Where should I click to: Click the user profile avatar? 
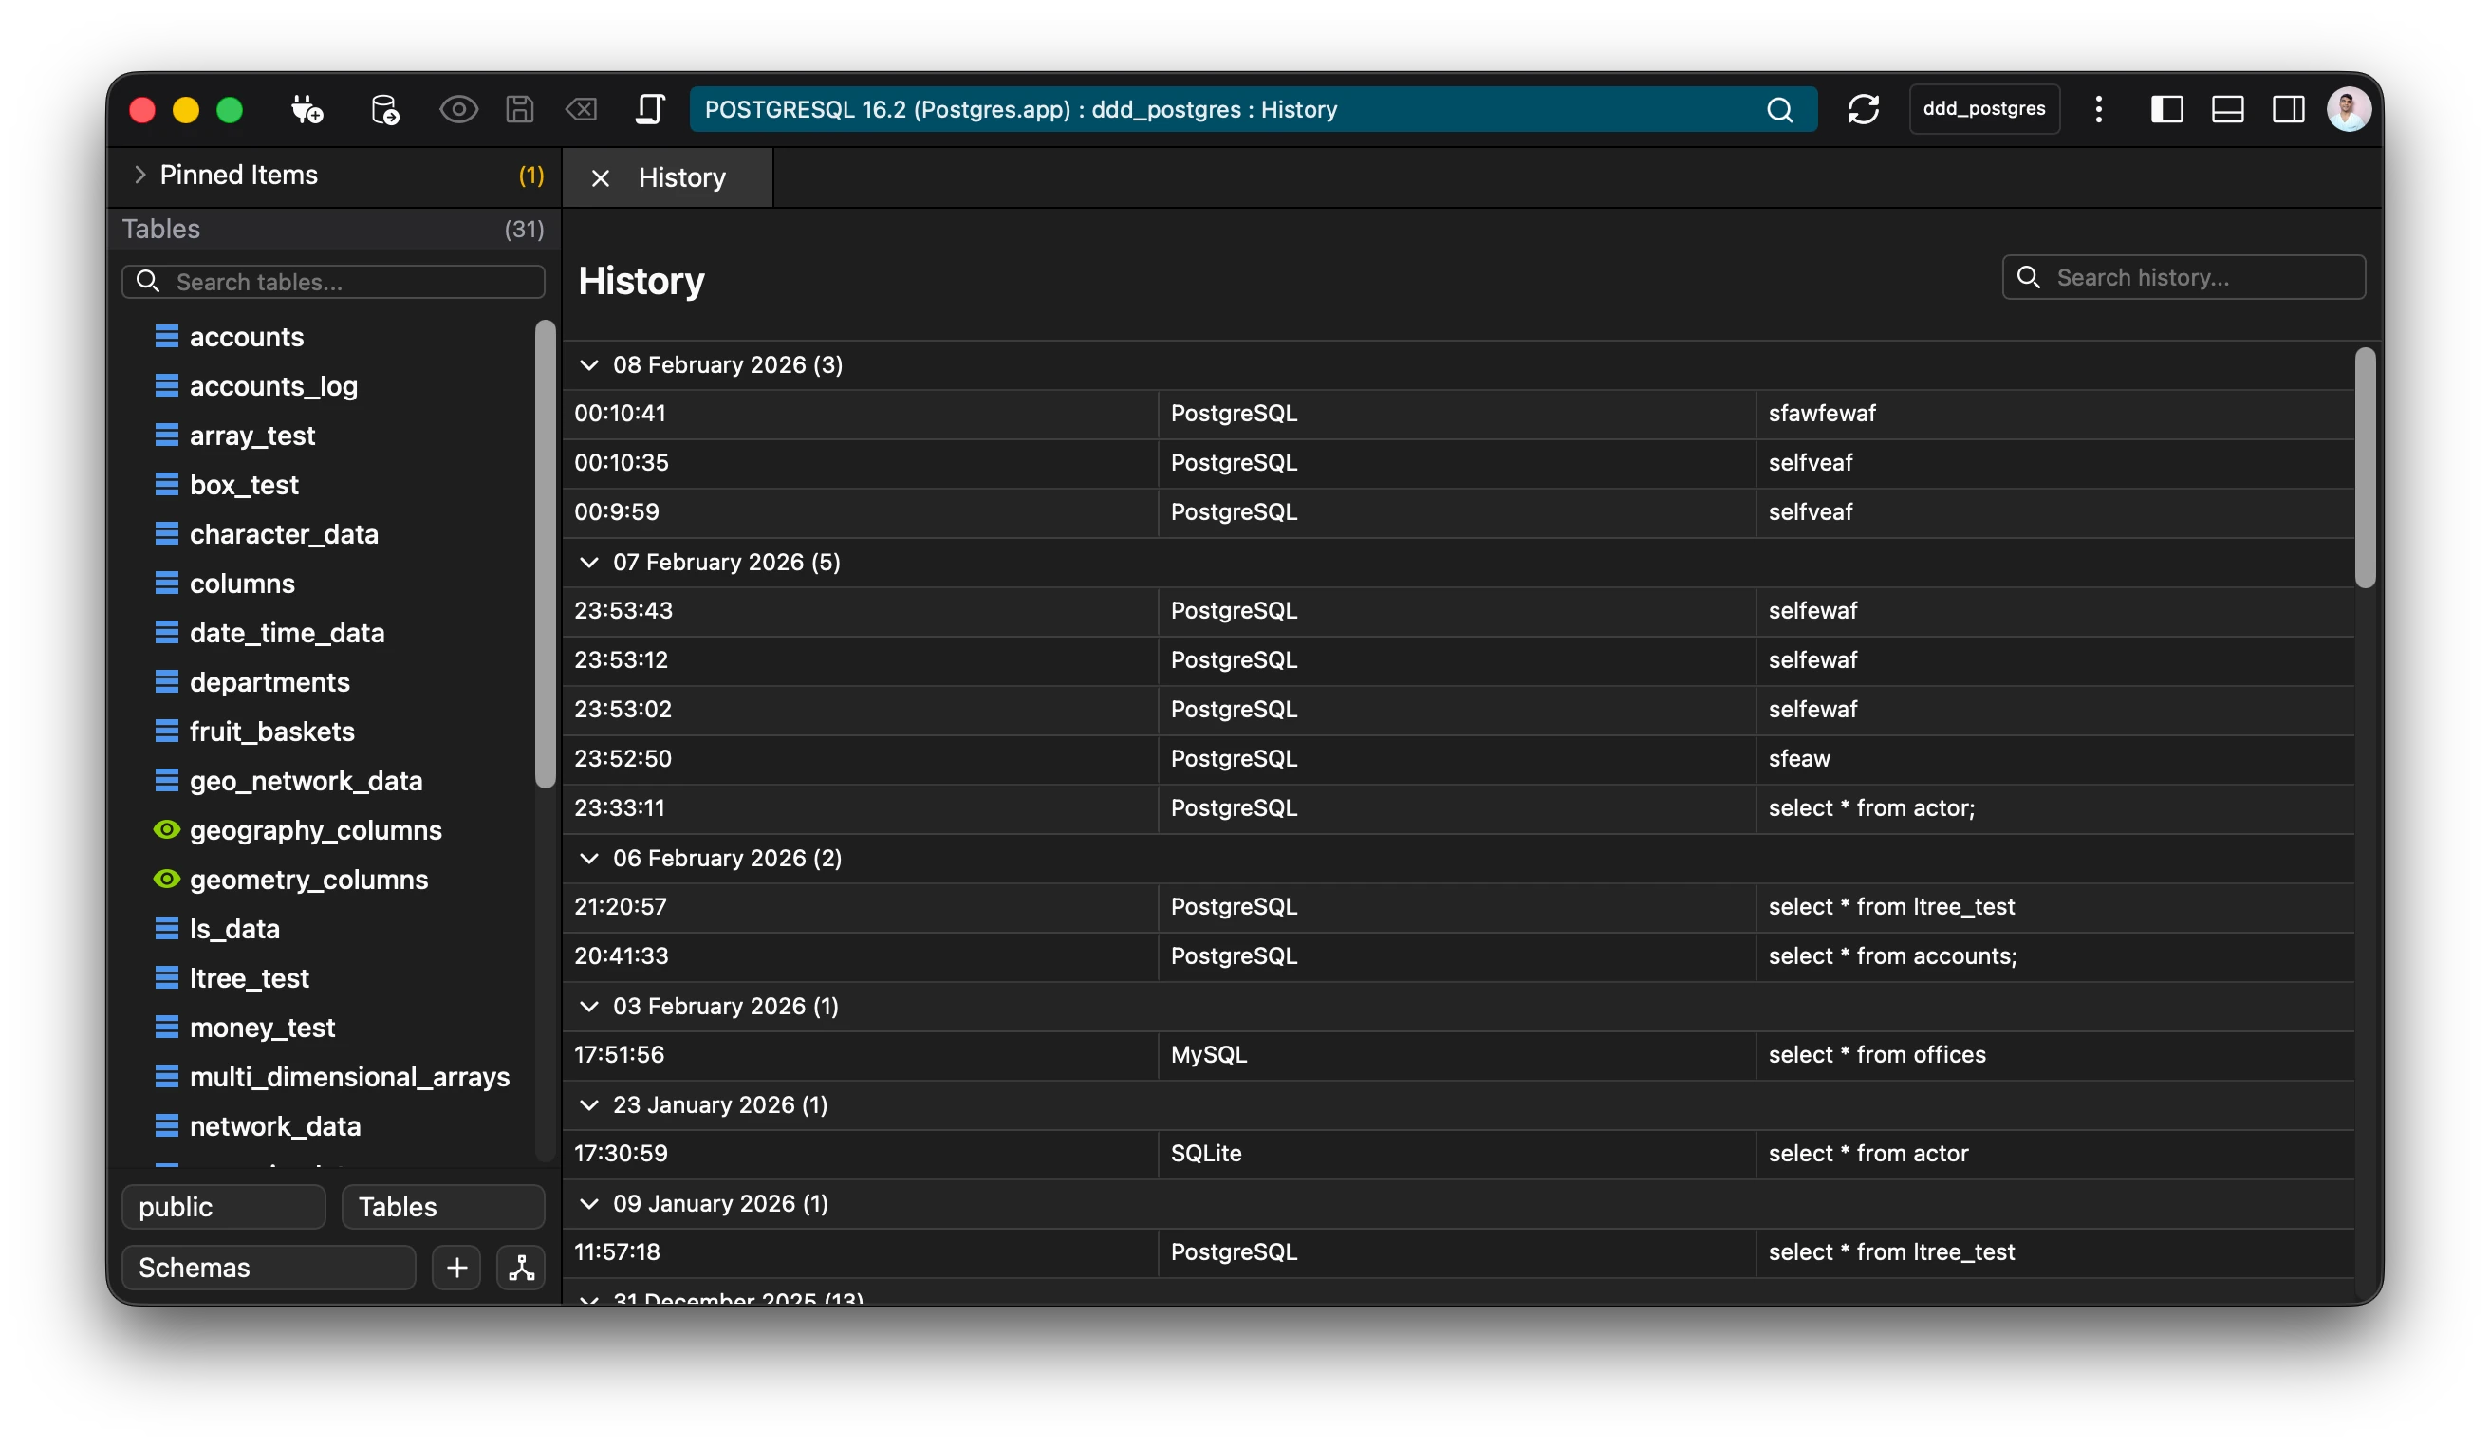tap(2348, 109)
